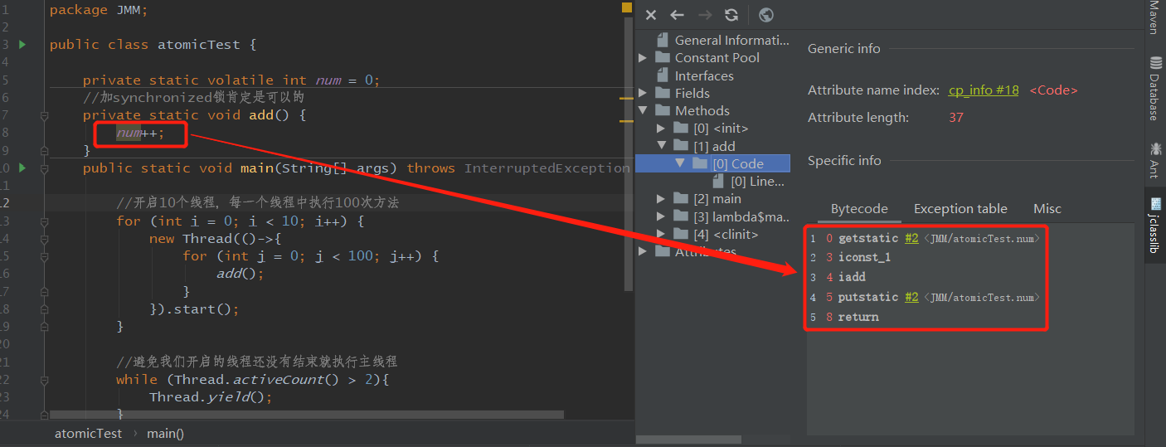Screen dimensions: 1166x447
Task: Expand the [2] main method
Action: tap(661, 198)
